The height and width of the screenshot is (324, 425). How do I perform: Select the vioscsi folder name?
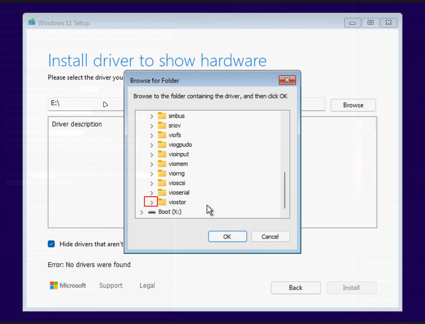click(177, 183)
